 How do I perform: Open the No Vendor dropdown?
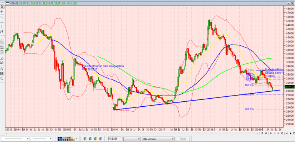(158, 139)
